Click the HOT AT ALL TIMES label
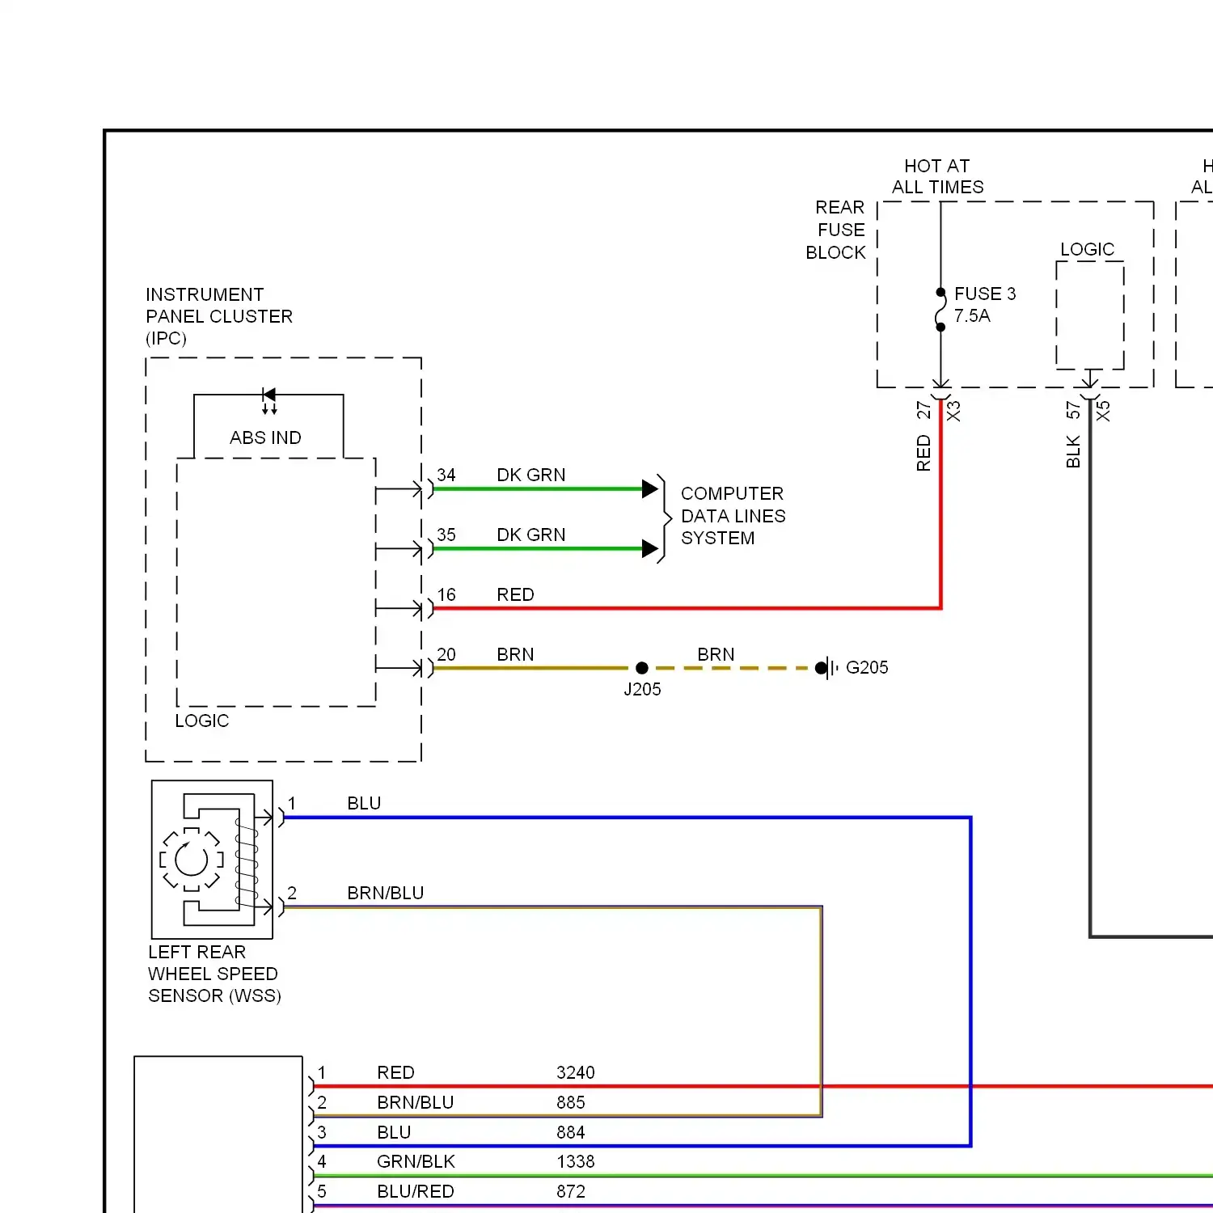1213x1213 pixels. click(x=938, y=176)
